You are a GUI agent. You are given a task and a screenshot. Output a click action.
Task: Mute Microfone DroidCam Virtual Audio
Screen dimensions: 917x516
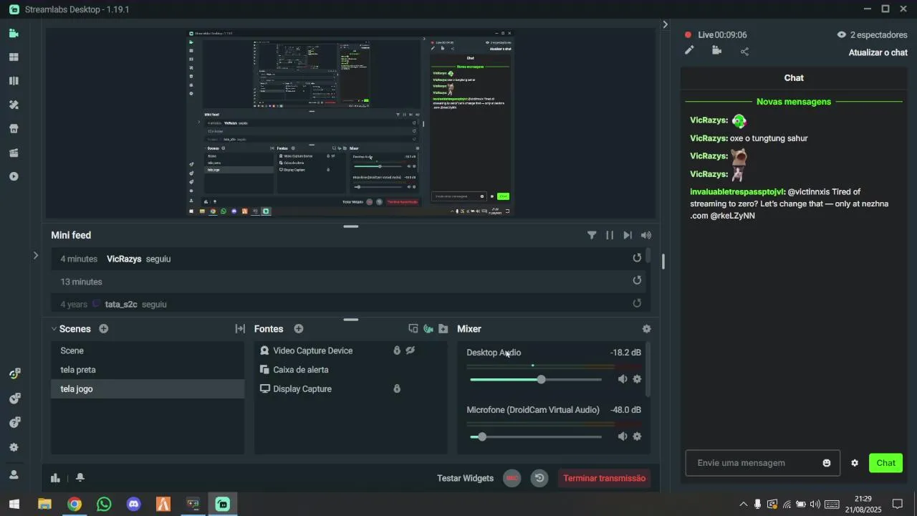click(623, 436)
